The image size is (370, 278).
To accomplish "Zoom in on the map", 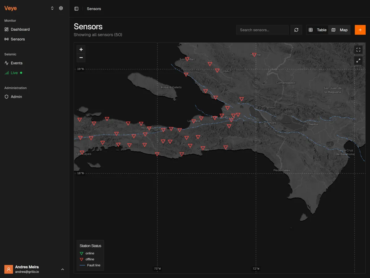I will coord(81,49).
